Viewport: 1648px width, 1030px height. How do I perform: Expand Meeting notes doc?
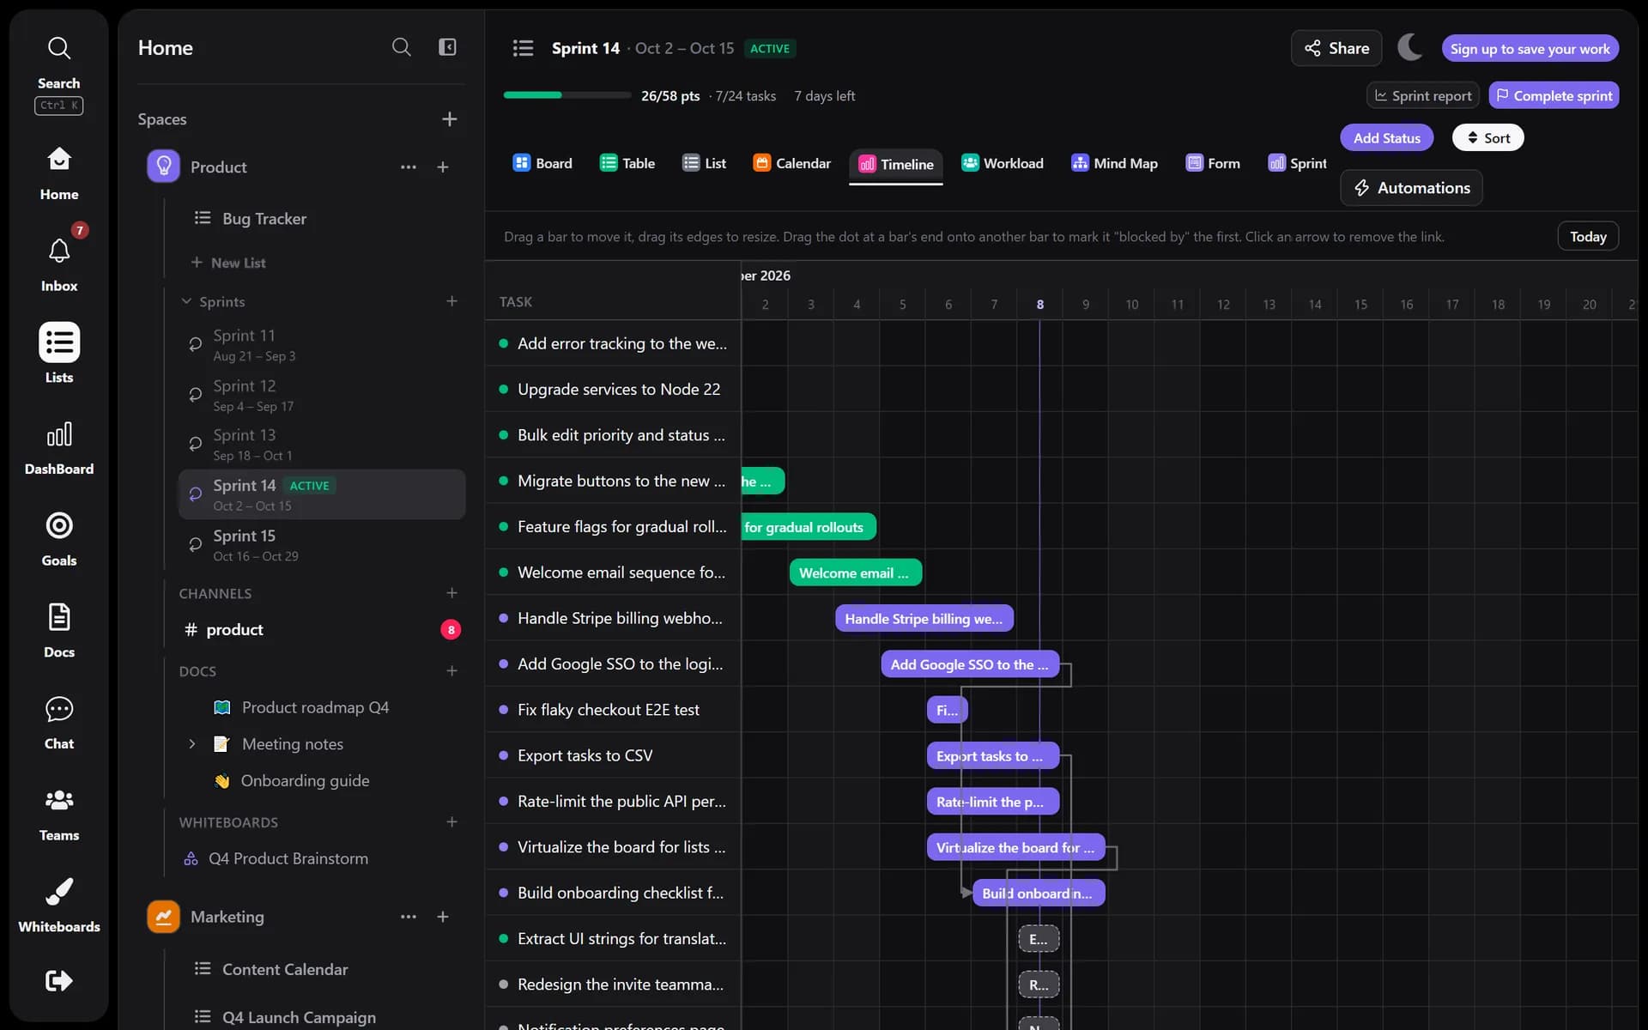[x=192, y=744]
